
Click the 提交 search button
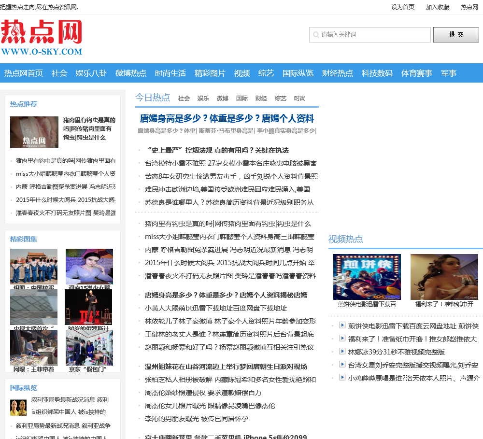pos(456,34)
